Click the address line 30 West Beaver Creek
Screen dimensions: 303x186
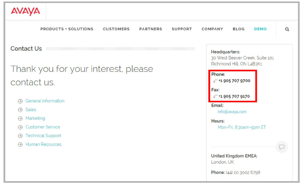coord(242,58)
